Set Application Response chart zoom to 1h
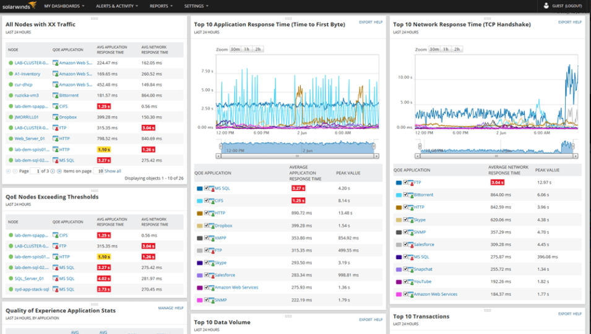The image size is (591, 334). coord(246,49)
